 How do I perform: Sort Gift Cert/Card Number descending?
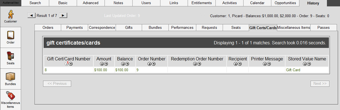pos(71,64)
